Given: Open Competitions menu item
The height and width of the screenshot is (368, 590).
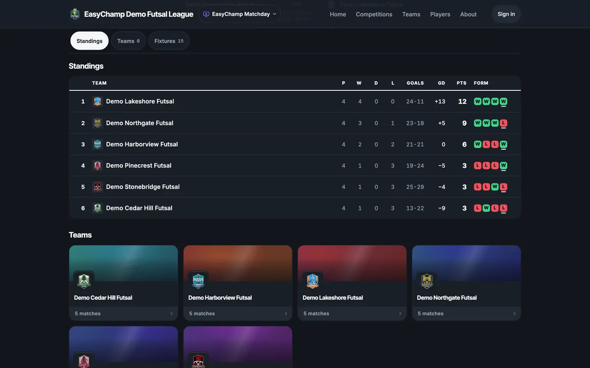Looking at the screenshot, I should coord(374,14).
